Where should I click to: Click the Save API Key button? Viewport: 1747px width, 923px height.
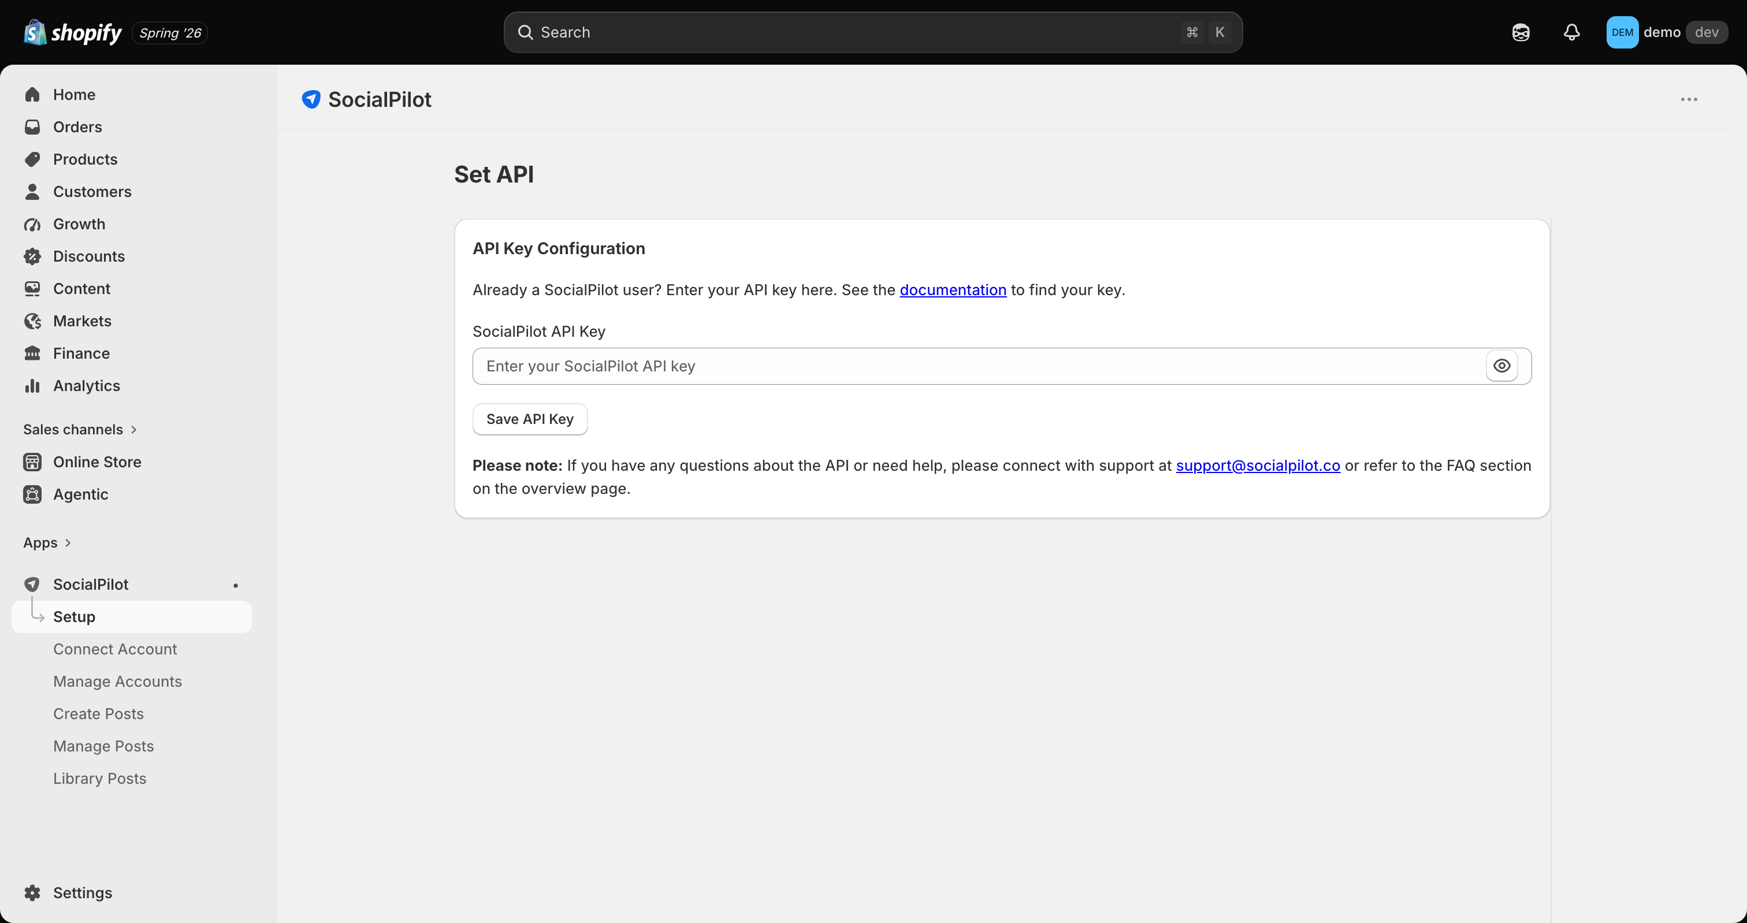[530, 419]
